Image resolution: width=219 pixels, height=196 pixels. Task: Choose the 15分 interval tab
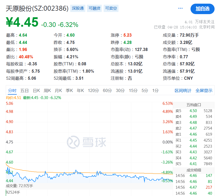(x=133, y=91)
